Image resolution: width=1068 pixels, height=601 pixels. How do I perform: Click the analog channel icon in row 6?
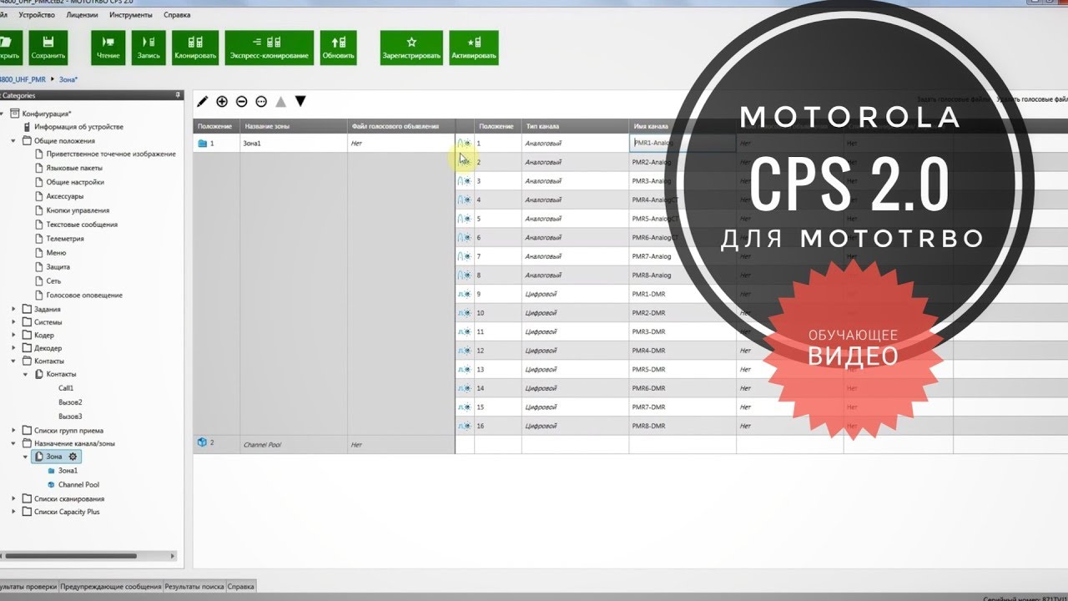pos(465,238)
